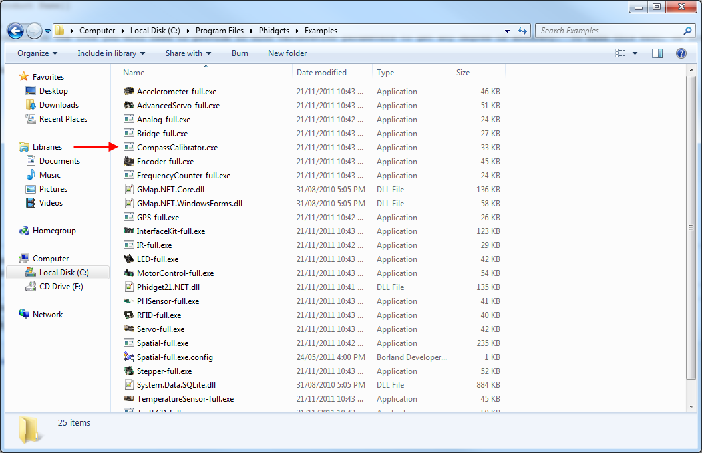Open Favorites in the navigation pane
702x453 pixels.
click(x=48, y=77)
